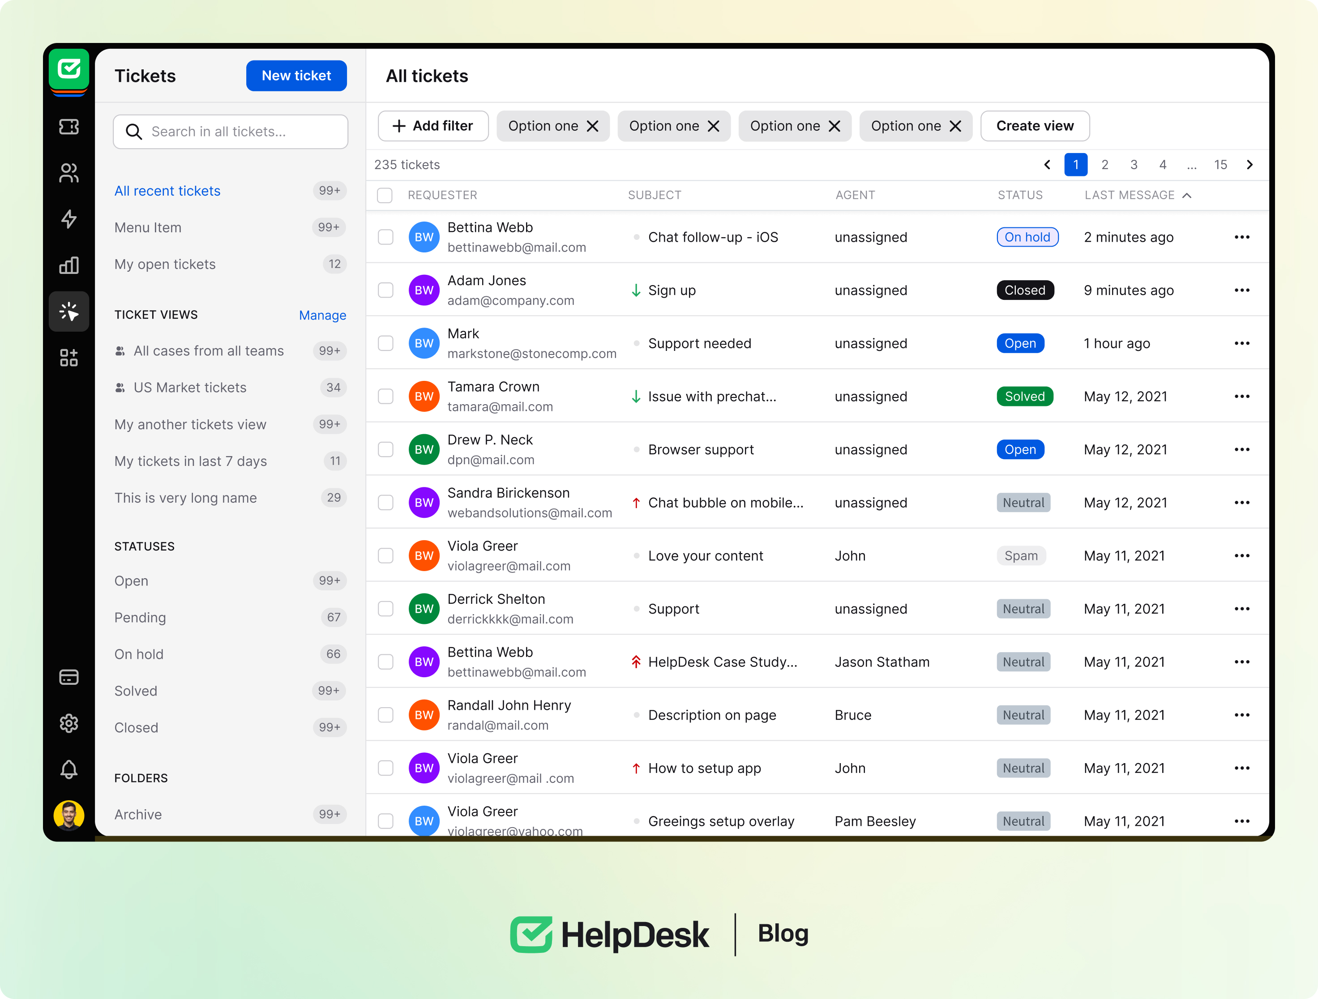
Task: Click the notifications bell icon
Action: (x=68, y=769)
